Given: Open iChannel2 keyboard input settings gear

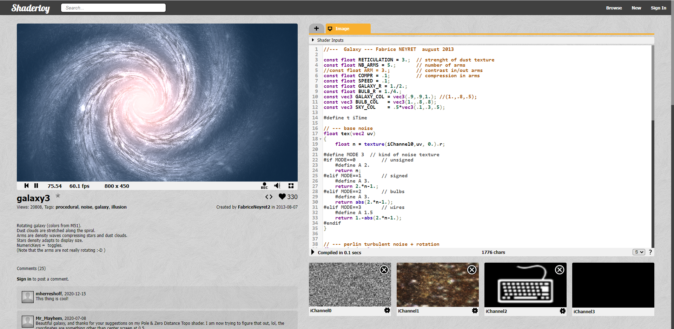Looking at the screenshot, I should 563,311.
